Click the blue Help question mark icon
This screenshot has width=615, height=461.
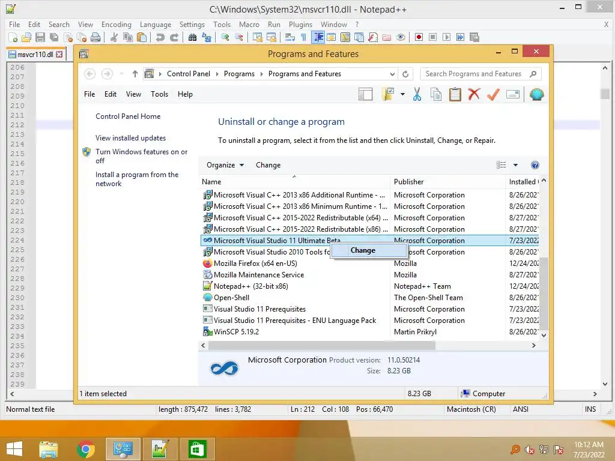coord(535,165)
